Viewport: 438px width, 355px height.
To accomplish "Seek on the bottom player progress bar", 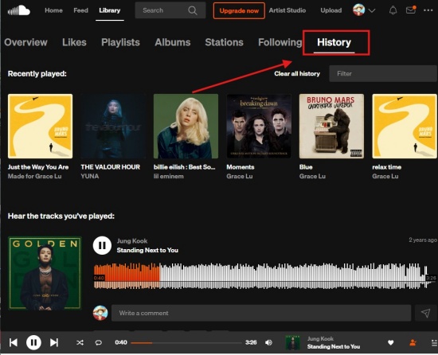I will point(186,343).
